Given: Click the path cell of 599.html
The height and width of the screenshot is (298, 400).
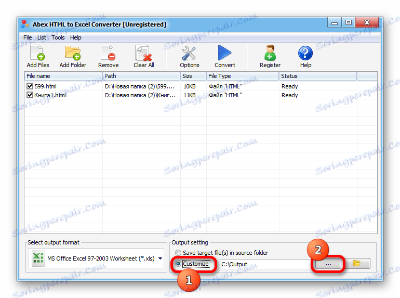Looking at the screenshot, I should [140, 86].
